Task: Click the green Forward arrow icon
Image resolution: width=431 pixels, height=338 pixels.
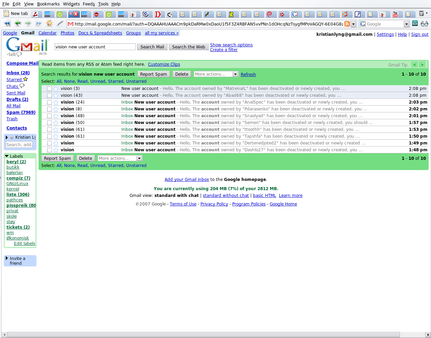Action: (28, 24)
